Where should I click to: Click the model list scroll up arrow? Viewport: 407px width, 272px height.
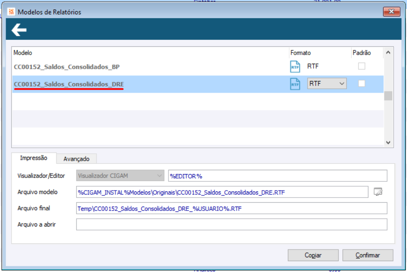pos(388,52)
